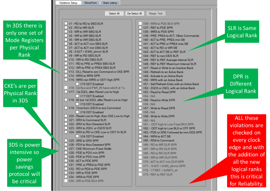Check V73 - REF to REF DLR

(141, 174)
